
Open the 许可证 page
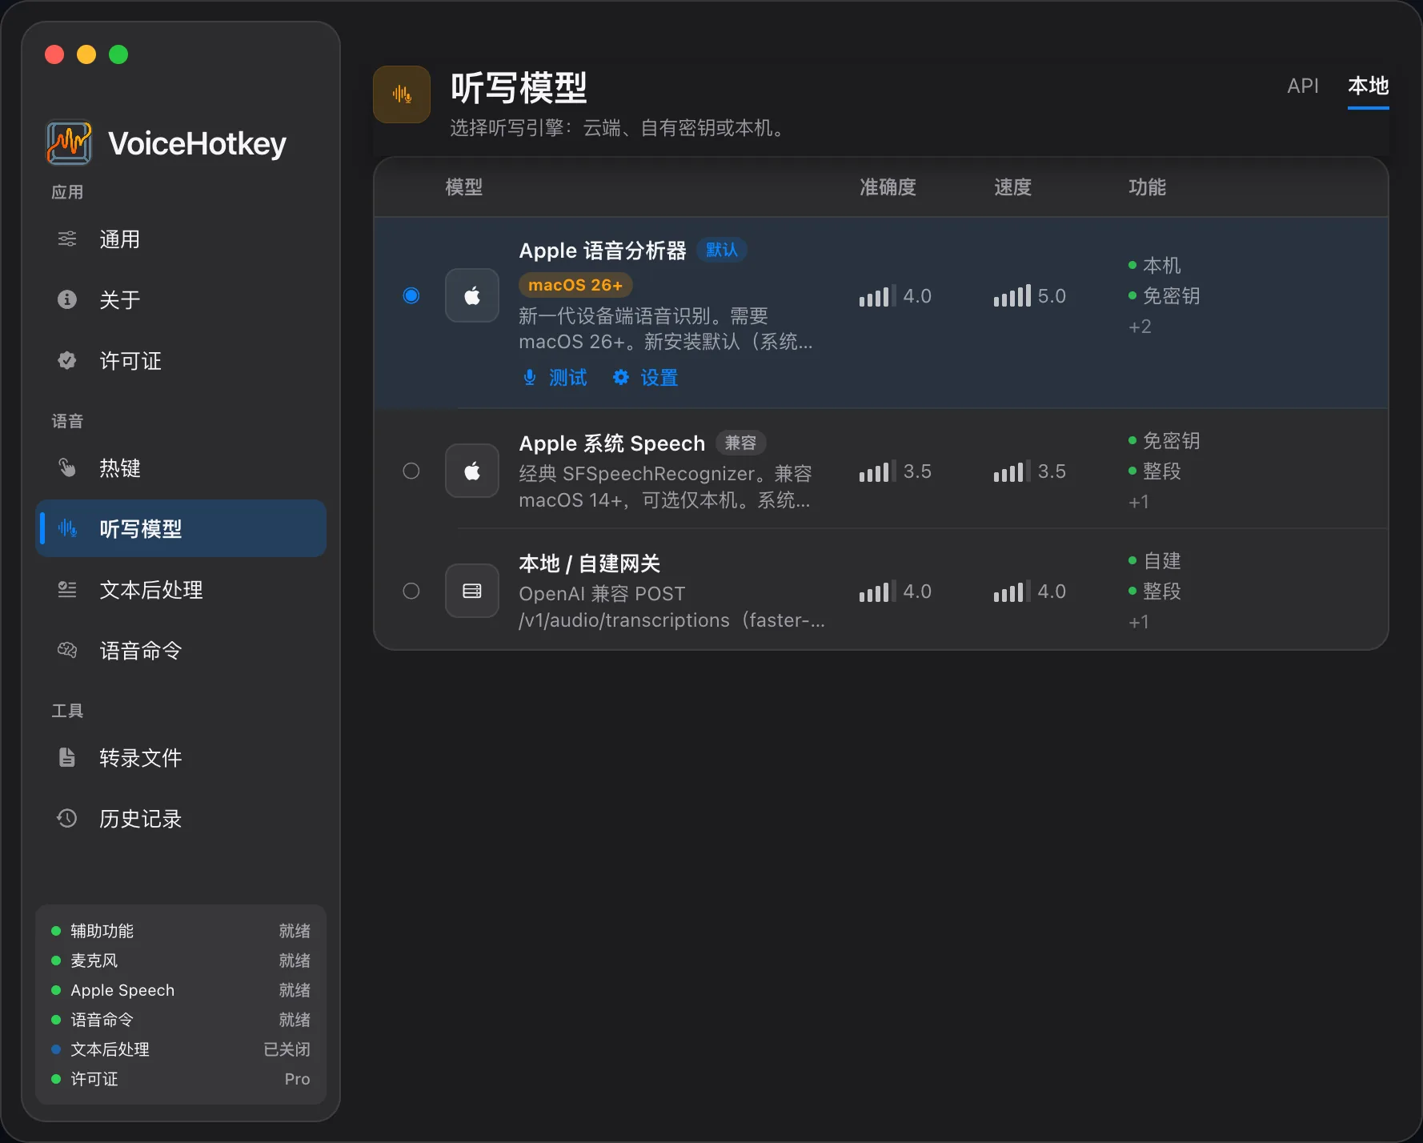[x=181, y=360]
